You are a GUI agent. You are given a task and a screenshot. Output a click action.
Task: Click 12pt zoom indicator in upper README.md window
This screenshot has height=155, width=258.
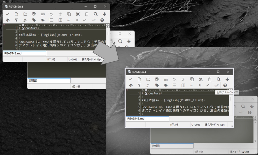pyautogui.click(x=98, y=59)
